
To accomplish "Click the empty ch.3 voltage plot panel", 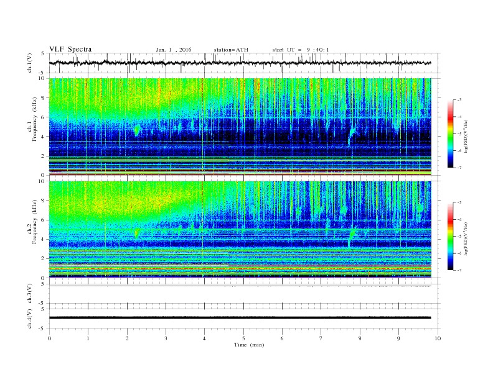I will pyautogui.click(x=245, y=294).
